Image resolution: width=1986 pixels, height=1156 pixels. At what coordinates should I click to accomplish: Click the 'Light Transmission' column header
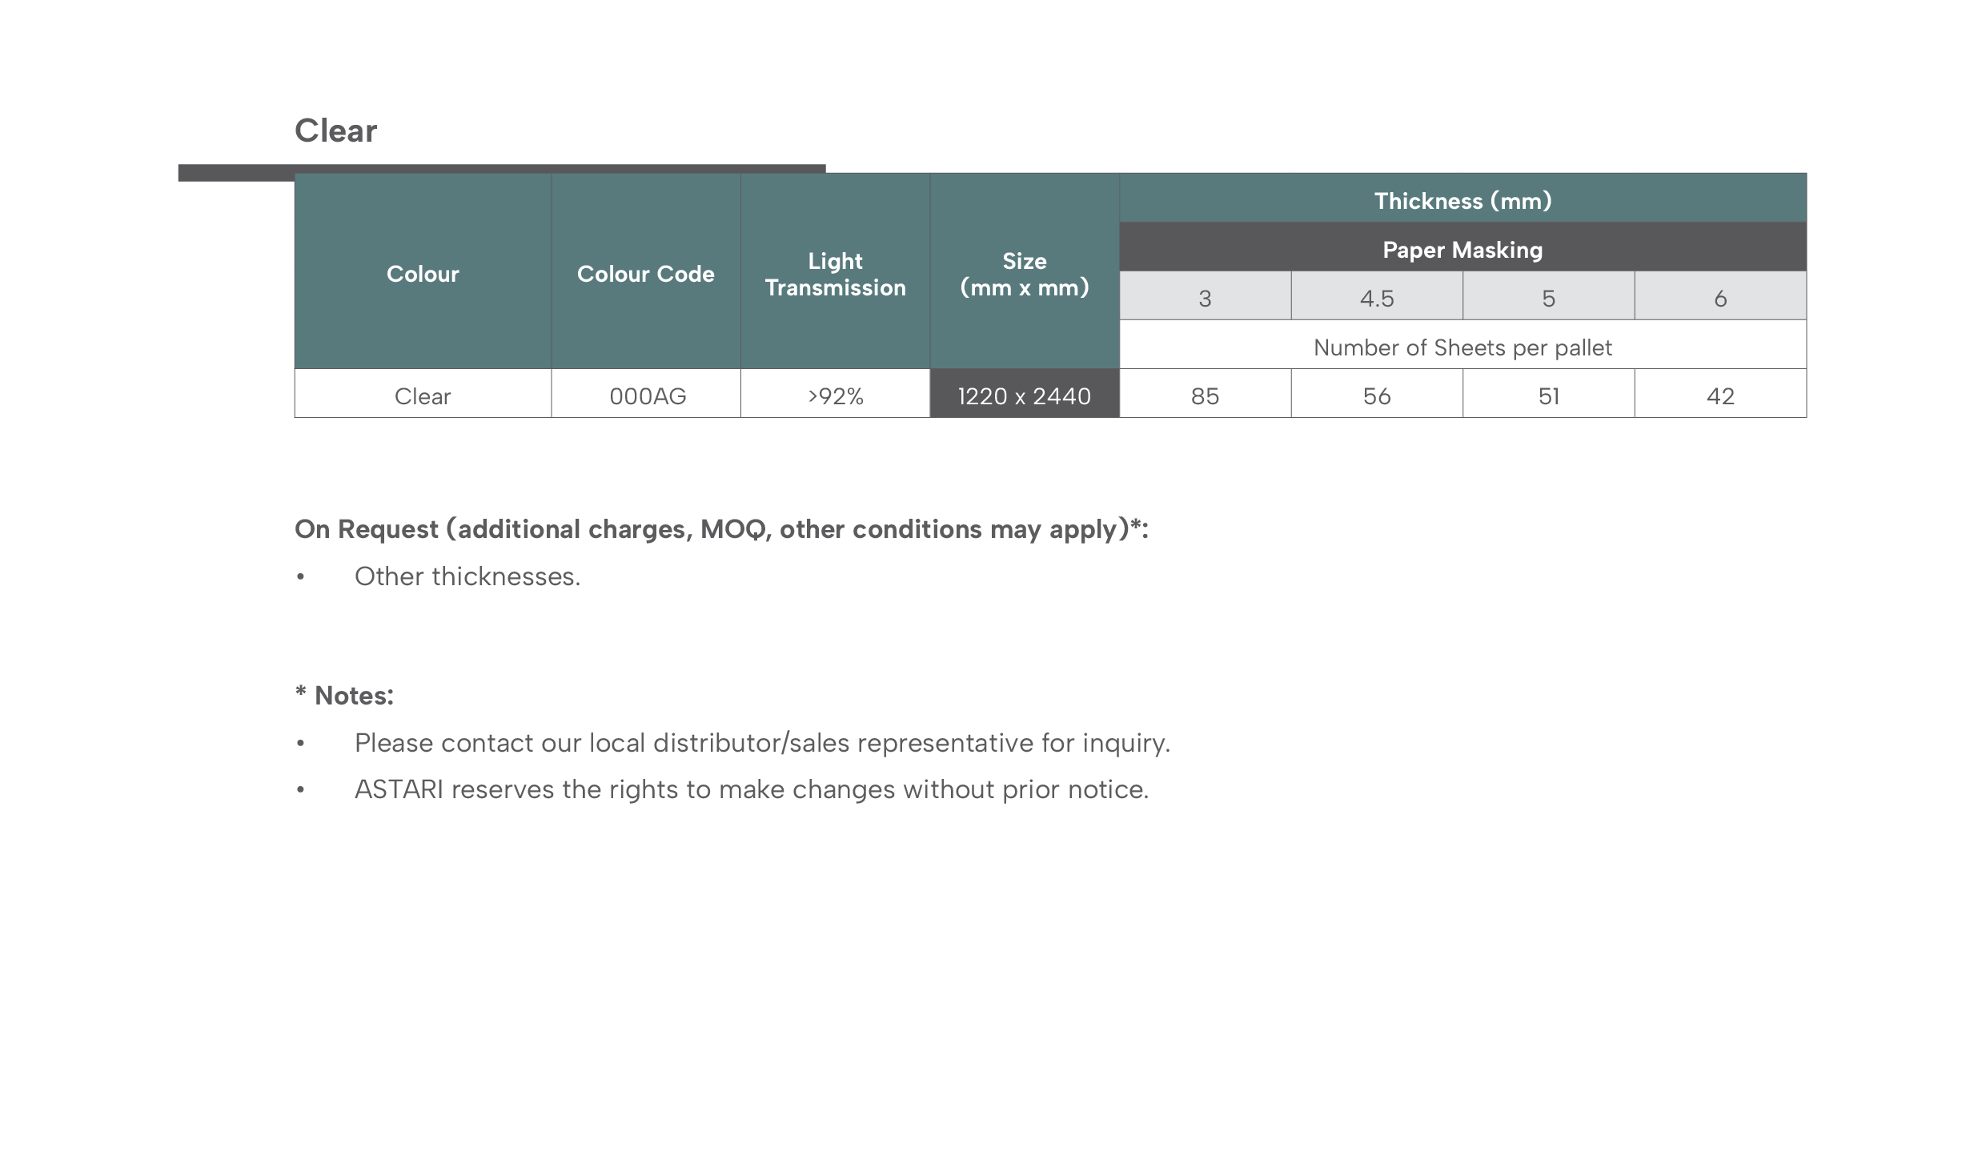[835, 271]
